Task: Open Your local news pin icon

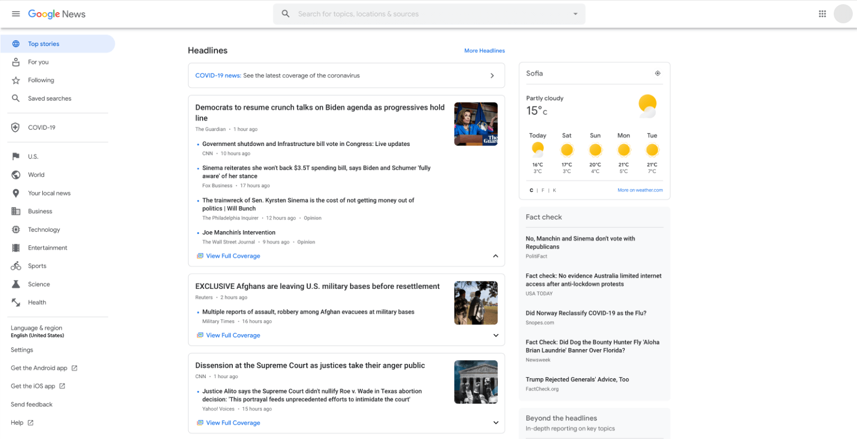Action: coord(16,193)
